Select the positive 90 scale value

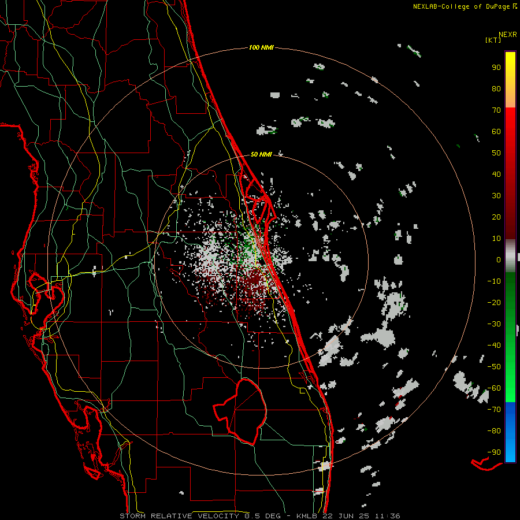click(496, 68)
